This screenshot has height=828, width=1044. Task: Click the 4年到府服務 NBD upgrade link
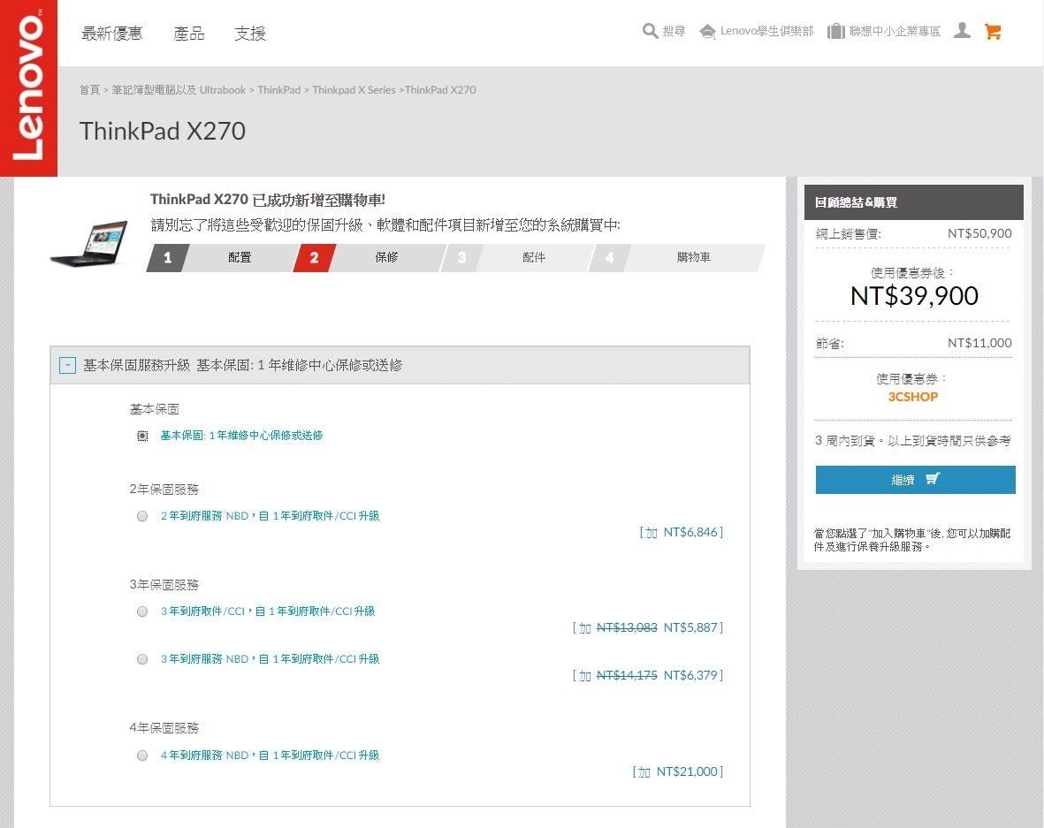pos(271,756)
